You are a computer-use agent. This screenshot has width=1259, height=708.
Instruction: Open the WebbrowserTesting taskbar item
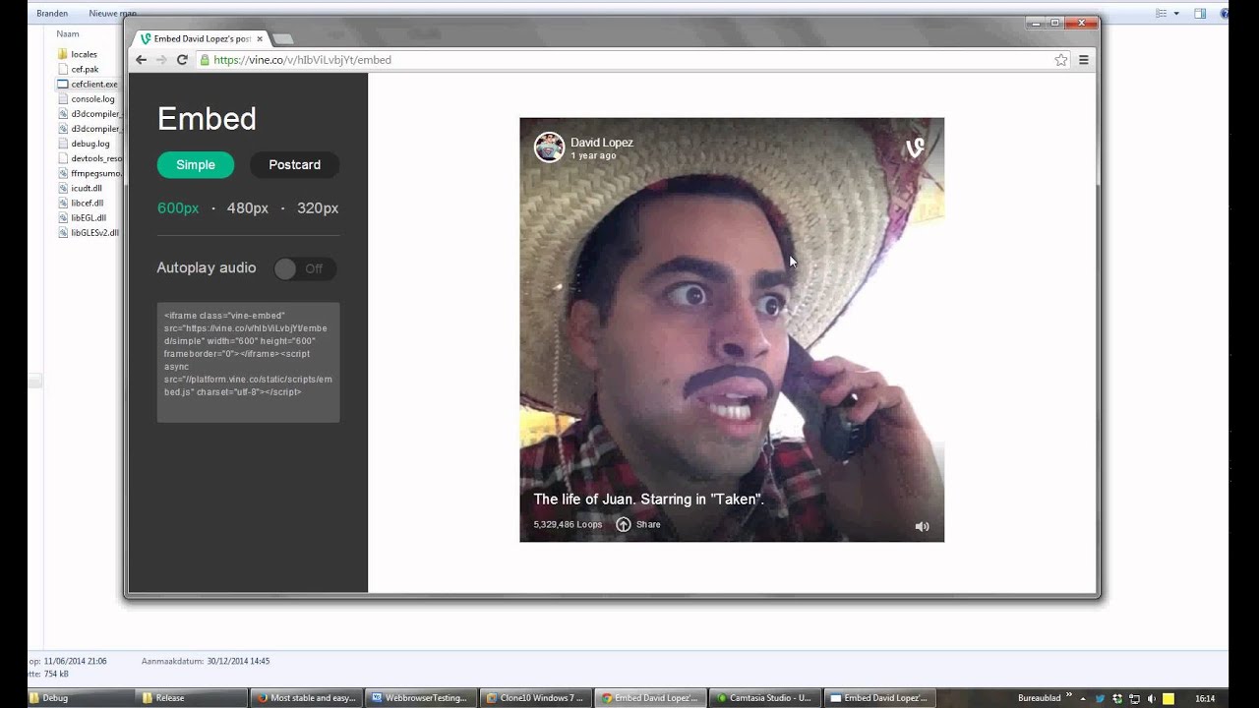click(421, 698)
